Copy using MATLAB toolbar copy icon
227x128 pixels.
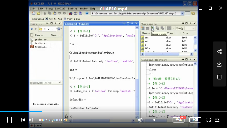coord(50,13)
